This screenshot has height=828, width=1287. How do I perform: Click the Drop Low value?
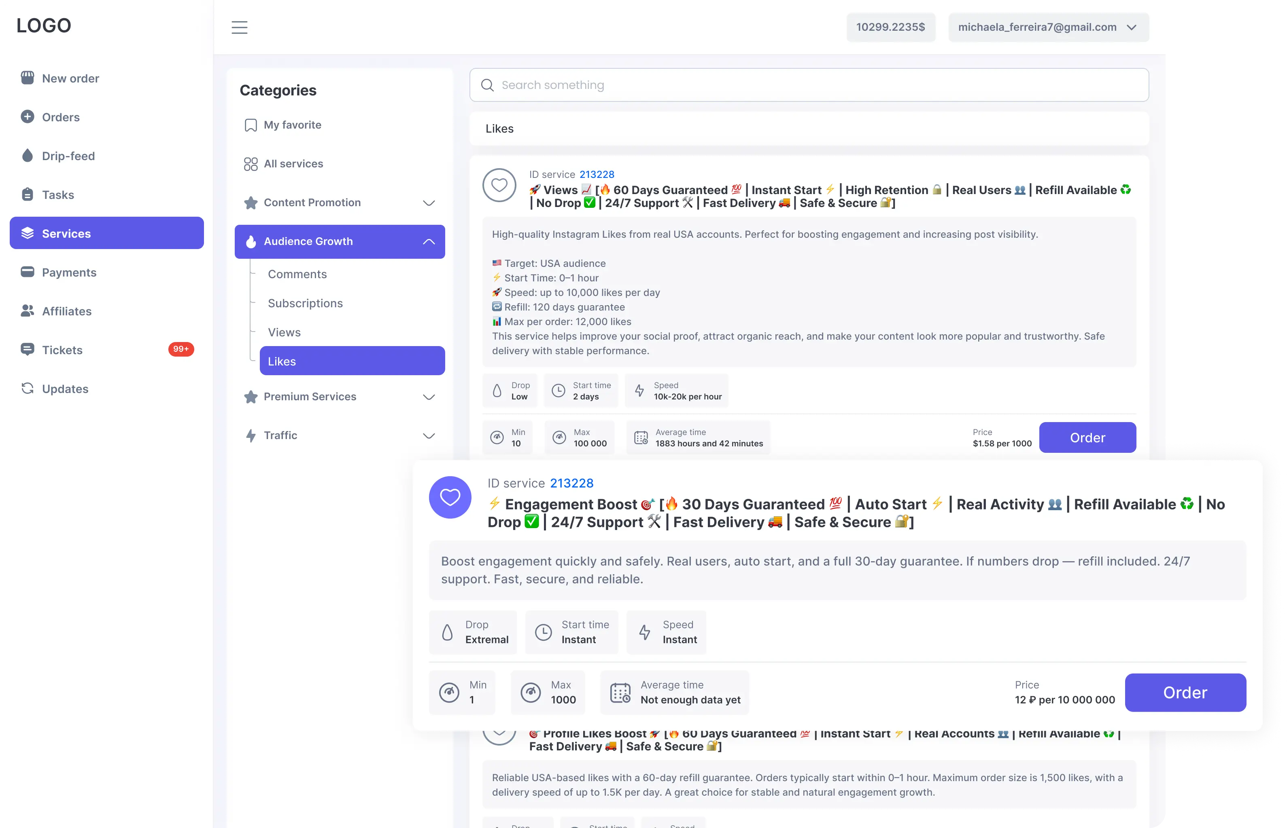(x=519, y=397)
